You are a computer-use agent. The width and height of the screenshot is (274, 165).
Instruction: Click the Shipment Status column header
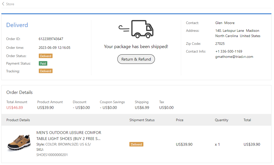click(x=142, y=120)
